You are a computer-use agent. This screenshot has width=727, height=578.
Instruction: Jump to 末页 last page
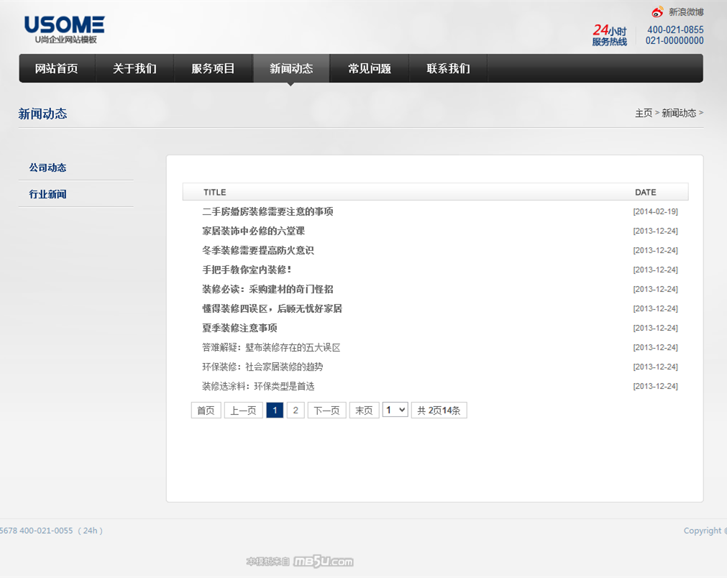coord(364,410)
